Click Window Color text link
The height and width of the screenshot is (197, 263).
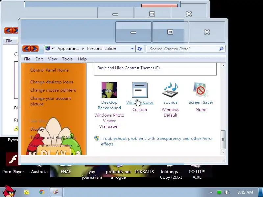140,102
